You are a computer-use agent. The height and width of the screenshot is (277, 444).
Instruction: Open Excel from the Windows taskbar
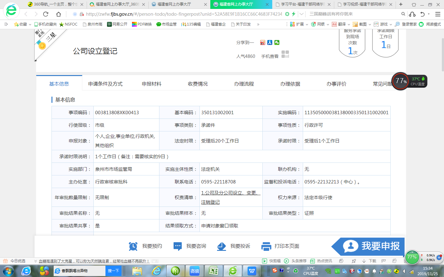(214, 271)
